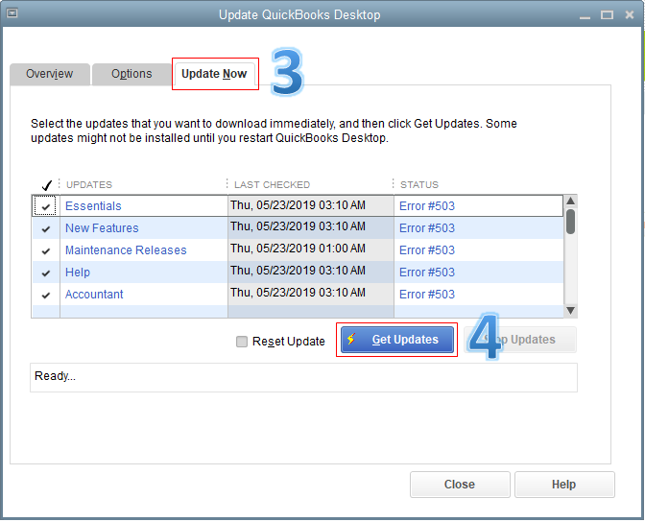Close window using title bar X

click(630, 15)
